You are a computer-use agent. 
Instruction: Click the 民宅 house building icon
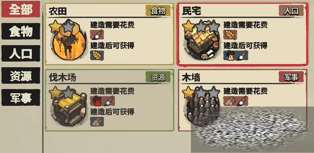[201, 41]
